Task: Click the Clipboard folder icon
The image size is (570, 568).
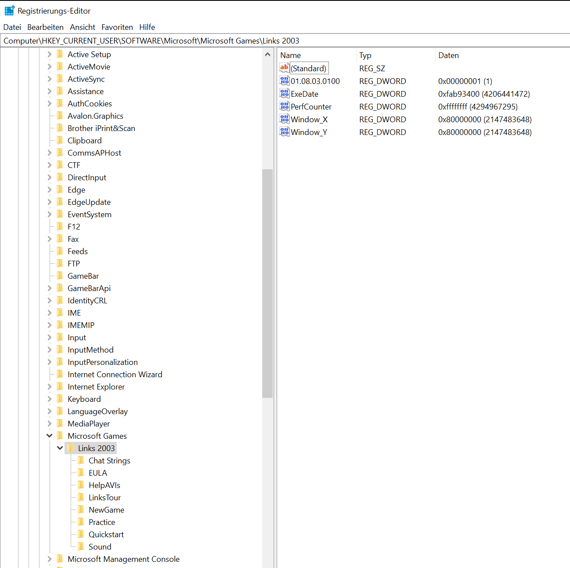Action: (x=60, y=140)
